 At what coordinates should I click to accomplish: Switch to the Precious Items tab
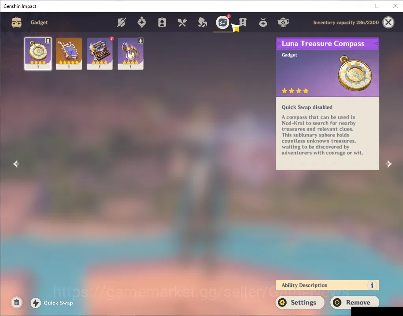263,23
